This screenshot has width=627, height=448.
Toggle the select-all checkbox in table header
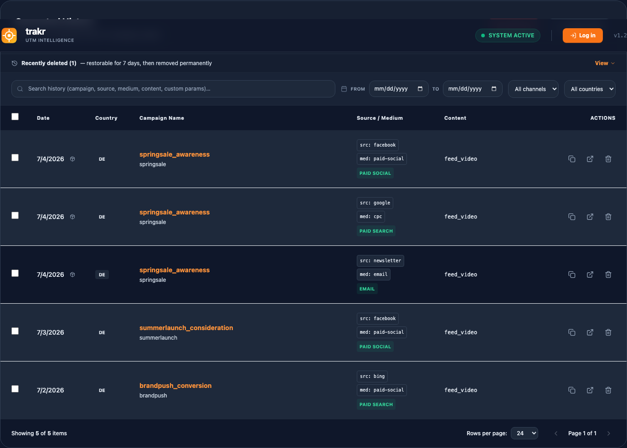[x=15, y=117]
